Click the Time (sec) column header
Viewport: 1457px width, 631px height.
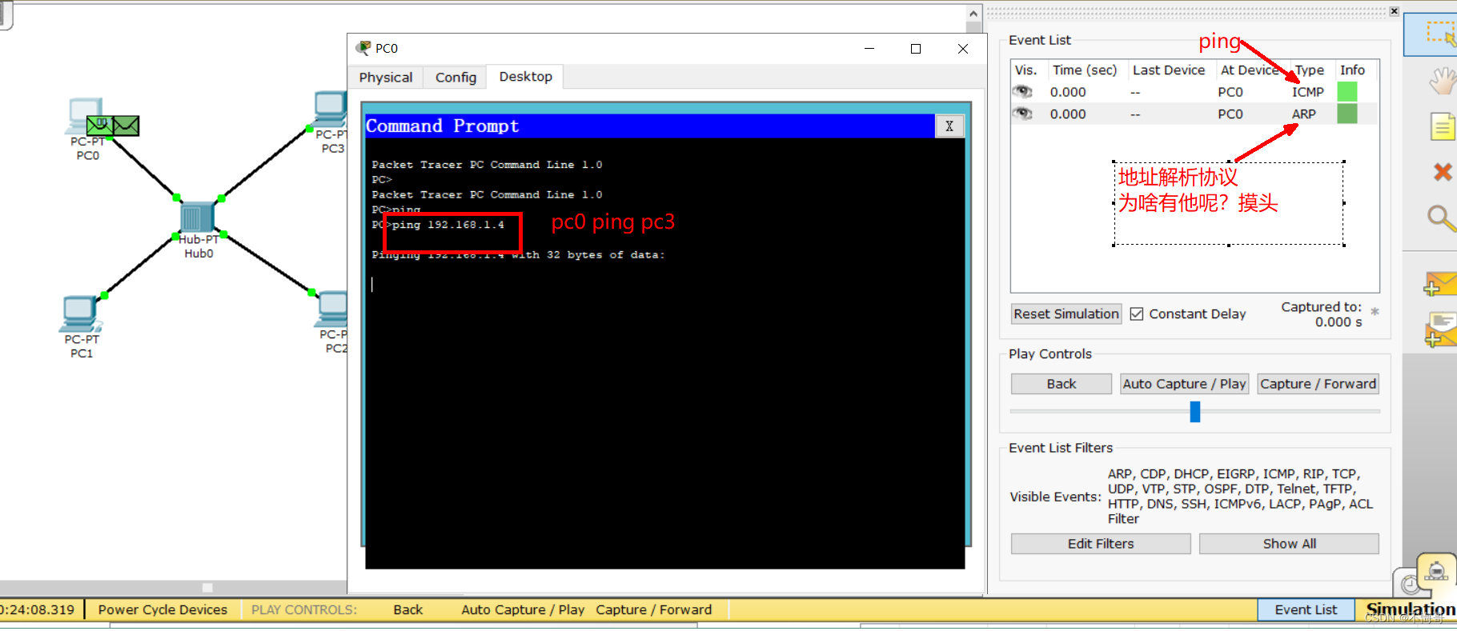coord(1085,70)
